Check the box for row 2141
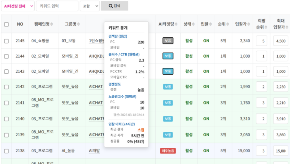 point(6,103)
